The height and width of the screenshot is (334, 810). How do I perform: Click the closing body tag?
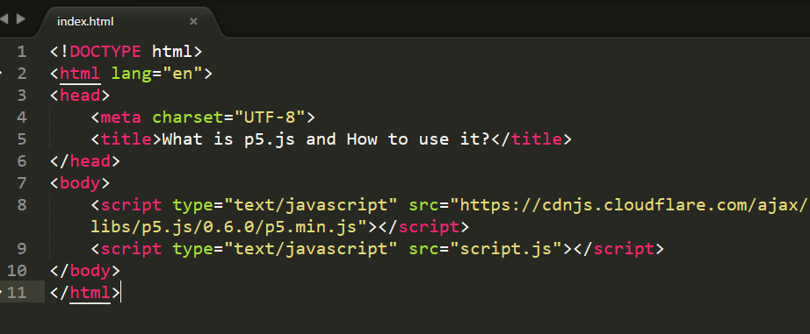[x=85, y=271]
